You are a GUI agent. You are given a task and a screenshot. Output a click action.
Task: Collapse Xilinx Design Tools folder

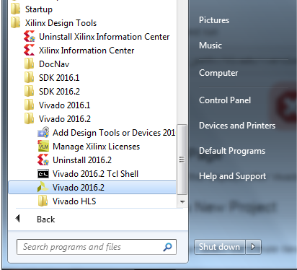(x=61, y=23)
